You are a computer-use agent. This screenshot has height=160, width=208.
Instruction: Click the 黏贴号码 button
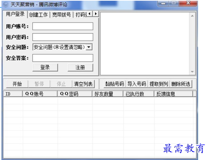[114, 84]
